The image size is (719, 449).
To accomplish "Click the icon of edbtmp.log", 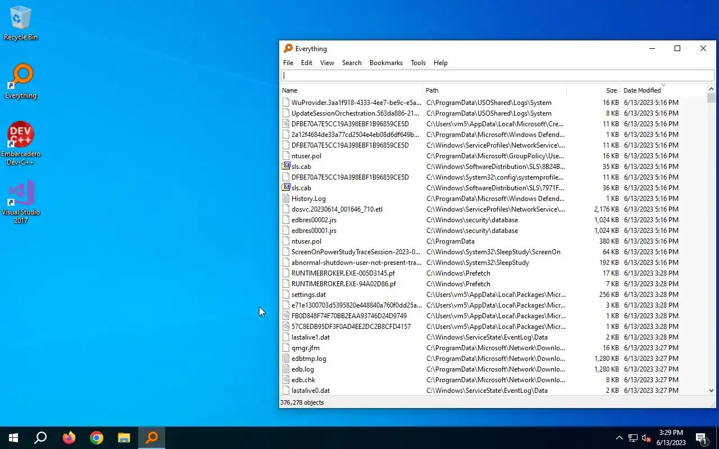I will (286, 359).
